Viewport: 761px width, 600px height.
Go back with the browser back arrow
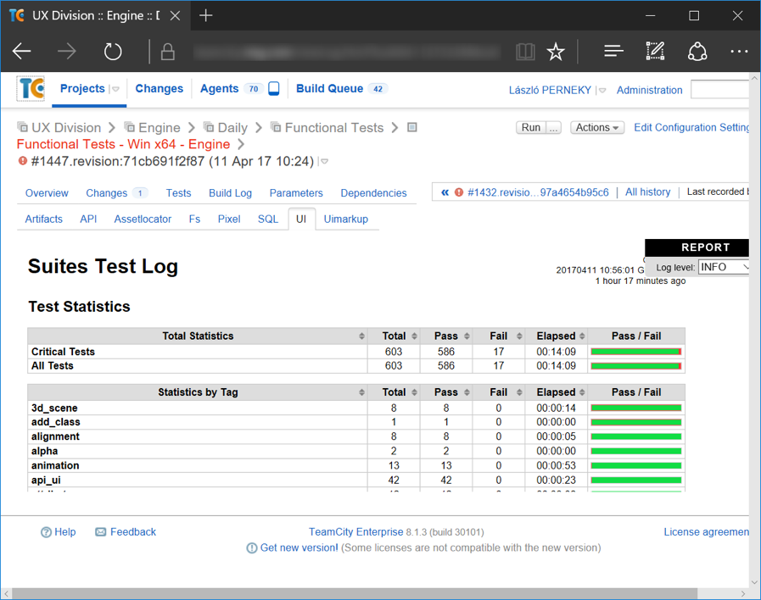click(x=22, y=51)
